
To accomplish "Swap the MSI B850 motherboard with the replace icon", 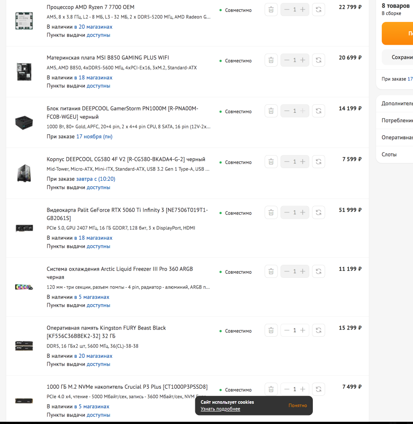I will [x=318, y=60].
